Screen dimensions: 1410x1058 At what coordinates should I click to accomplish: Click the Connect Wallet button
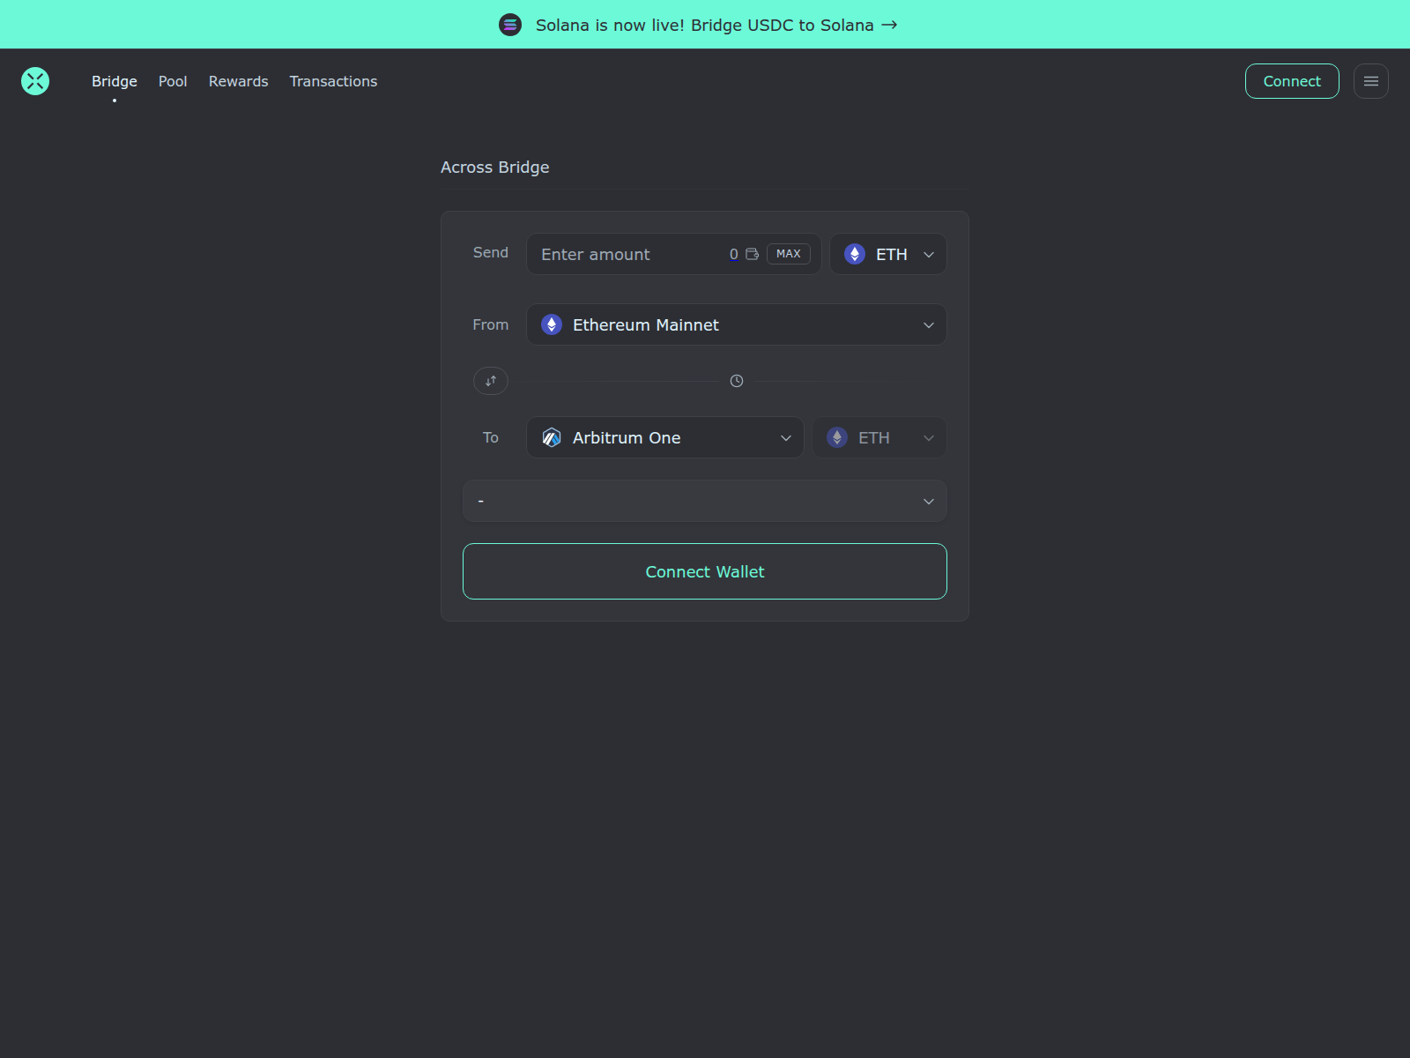(x=705, y=571)
